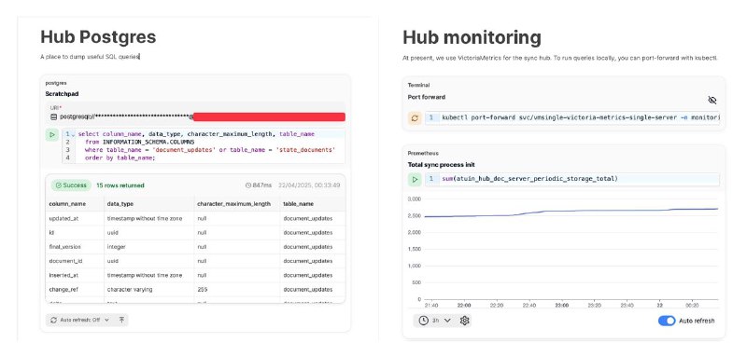747x356 pixels.
Task: Select the 'integer' data type cell
Action: tap(148, 247)
